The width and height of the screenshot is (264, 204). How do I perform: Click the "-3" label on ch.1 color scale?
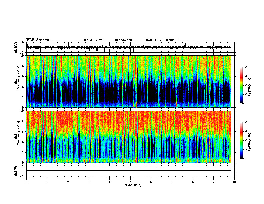pos(246,67)
